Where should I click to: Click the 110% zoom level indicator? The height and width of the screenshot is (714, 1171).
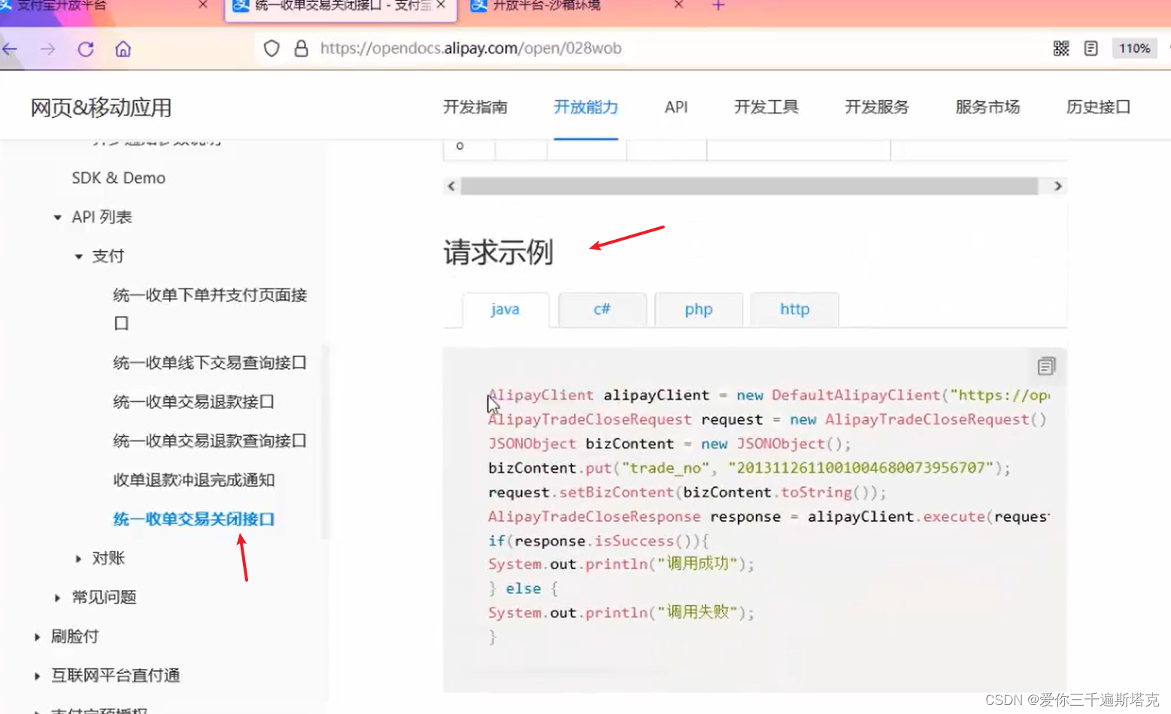coord(1134,49)
